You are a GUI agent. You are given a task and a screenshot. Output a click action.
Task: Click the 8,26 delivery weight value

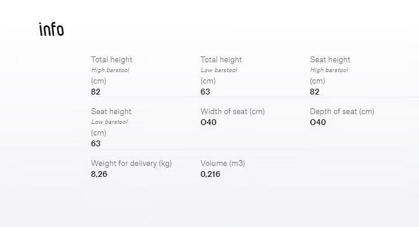(x=99, y=174)
